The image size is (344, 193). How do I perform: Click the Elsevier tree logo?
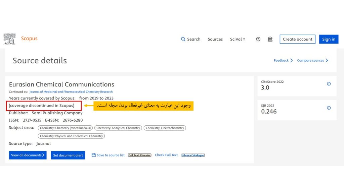point(9,39)
